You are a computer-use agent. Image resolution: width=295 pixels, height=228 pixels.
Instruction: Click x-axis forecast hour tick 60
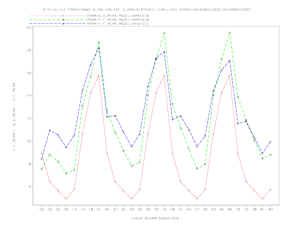[205, 209]
